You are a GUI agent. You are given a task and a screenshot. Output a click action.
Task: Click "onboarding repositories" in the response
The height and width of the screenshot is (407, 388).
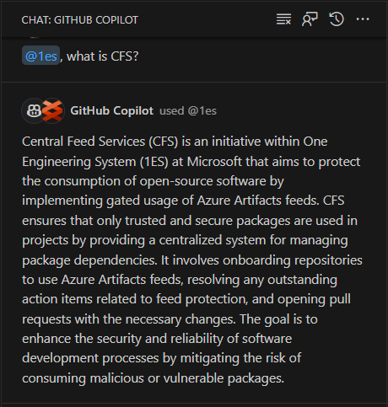[x=293, y=260]
